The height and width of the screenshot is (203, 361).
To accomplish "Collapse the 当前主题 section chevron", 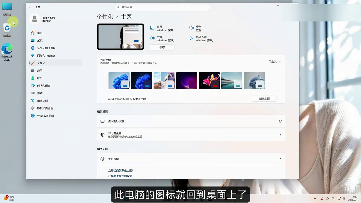I will [x=280, y=61].
